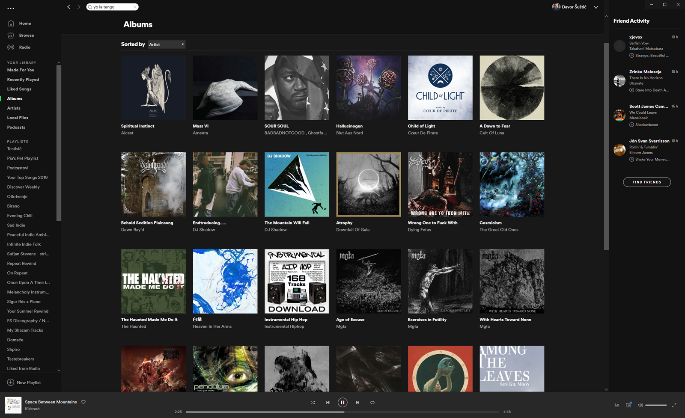The image size is (685, 418).
Task: Open Liked Songs in library
Action: click(x=19, y=89)
